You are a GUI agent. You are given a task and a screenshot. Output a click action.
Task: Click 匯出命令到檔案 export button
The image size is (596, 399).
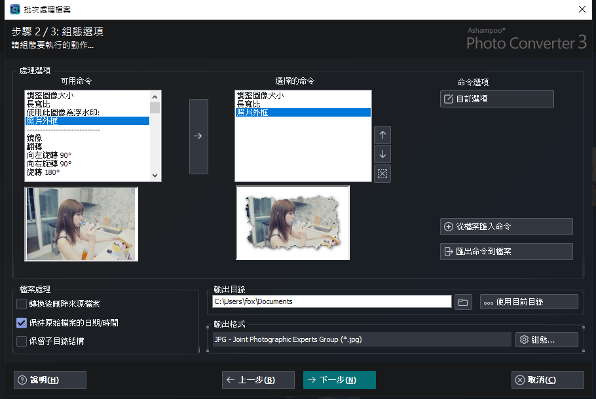tap(506, 252)
